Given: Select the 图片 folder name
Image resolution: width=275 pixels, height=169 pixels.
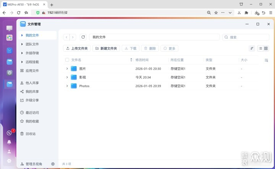Looking at the screenshot, I should tap(82, 69).
